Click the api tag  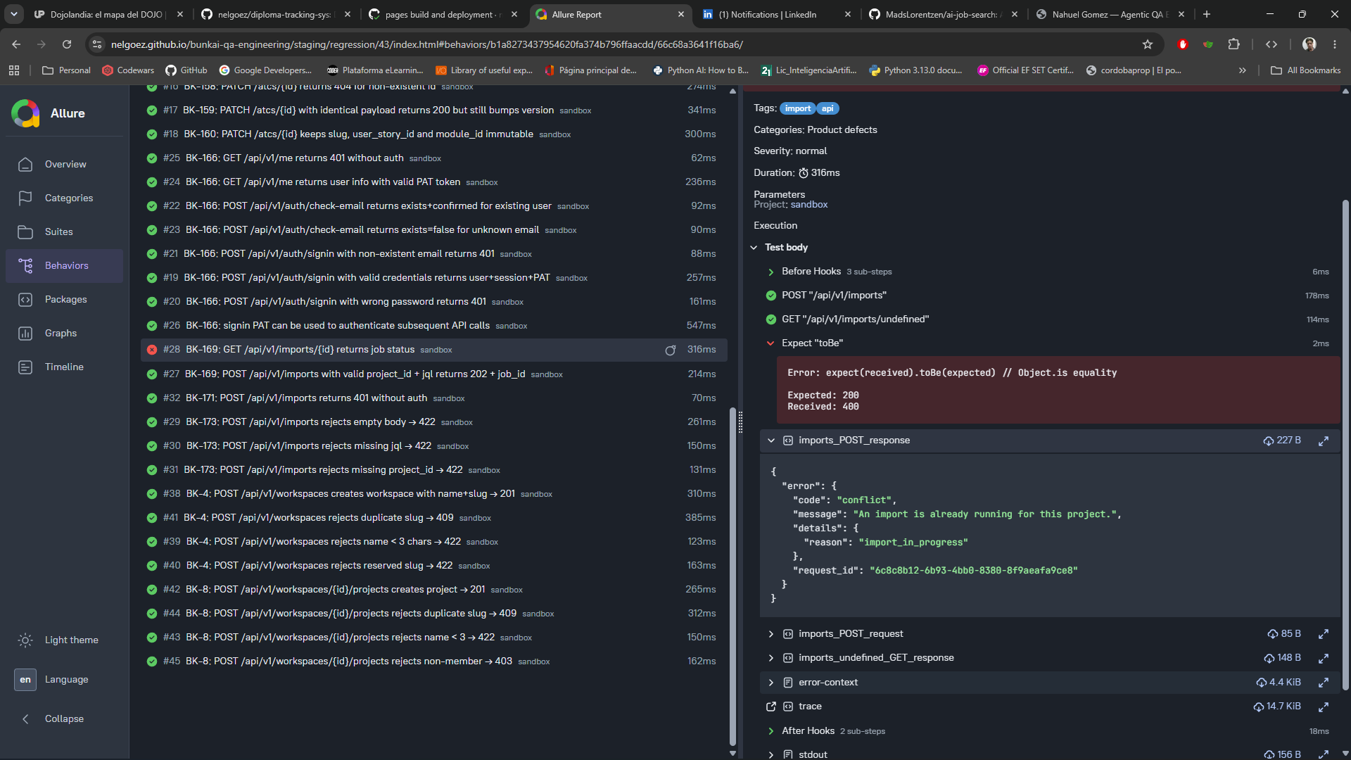[x=827, y=108]
